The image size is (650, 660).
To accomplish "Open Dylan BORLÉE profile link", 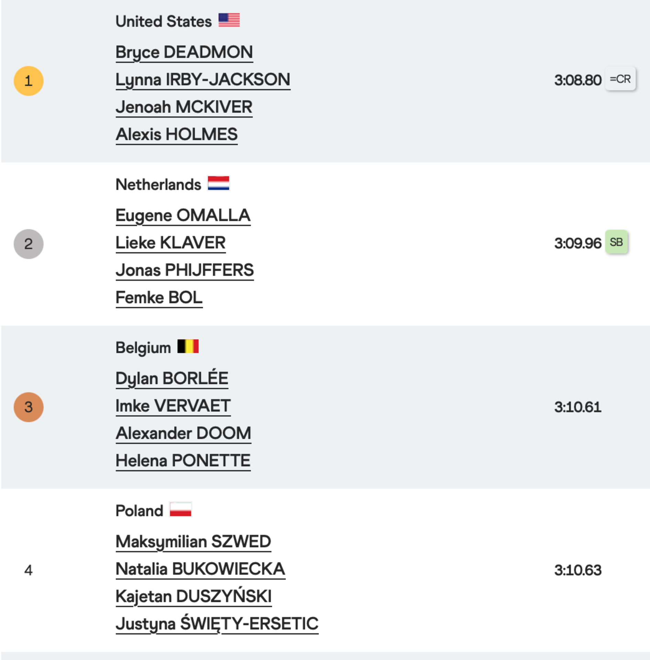I will point(172,378).
